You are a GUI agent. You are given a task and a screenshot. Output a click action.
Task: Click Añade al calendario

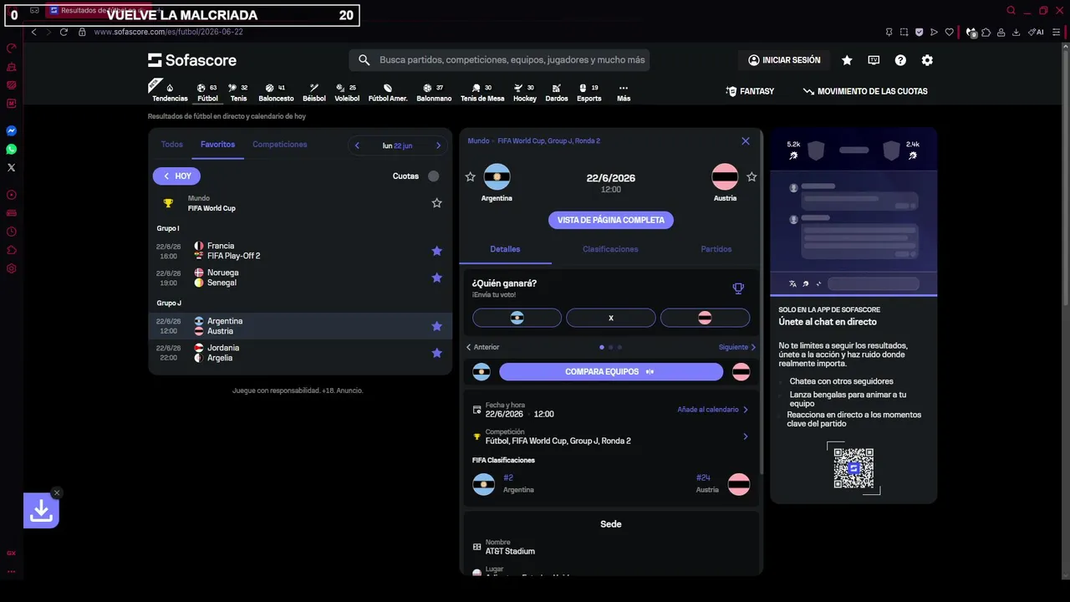click(x=713, y=410)
